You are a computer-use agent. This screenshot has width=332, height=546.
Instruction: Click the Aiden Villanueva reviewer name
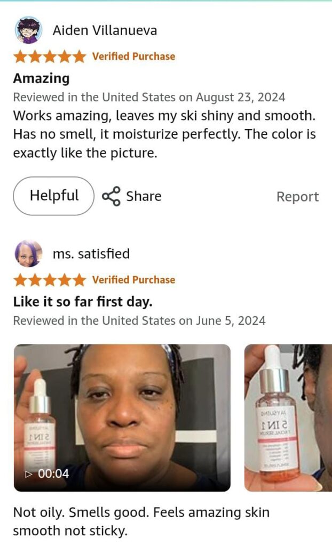(105, 30)
